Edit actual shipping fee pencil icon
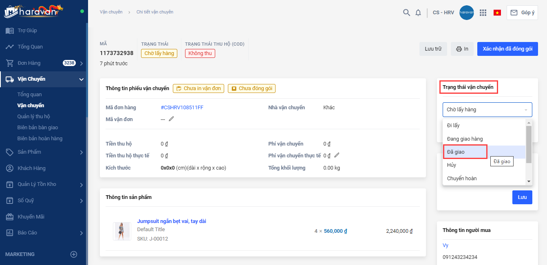 click(x=337, y=155)
